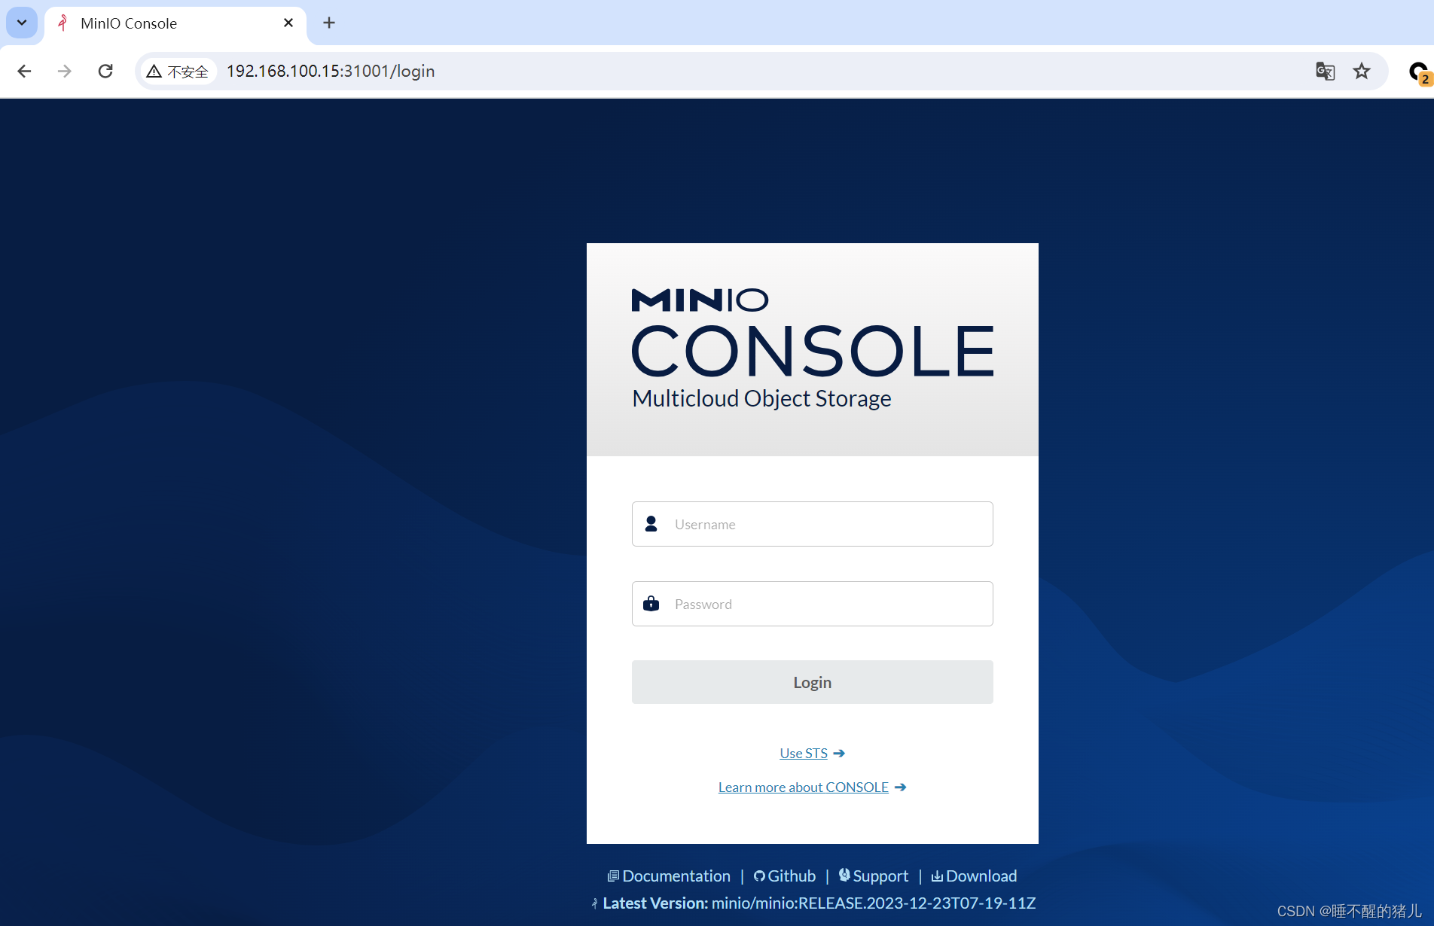This screenshot has width=1434, height=926.
Task: Open the extension icon with badge 2
Action: point(1420,72)
